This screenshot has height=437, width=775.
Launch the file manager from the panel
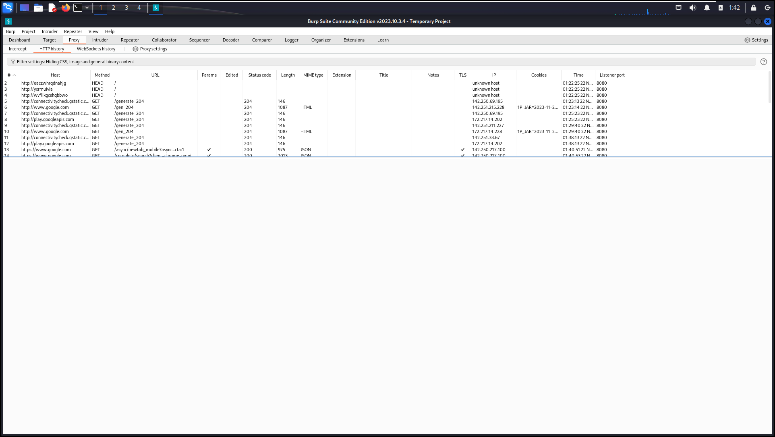[x=38, y=7]
